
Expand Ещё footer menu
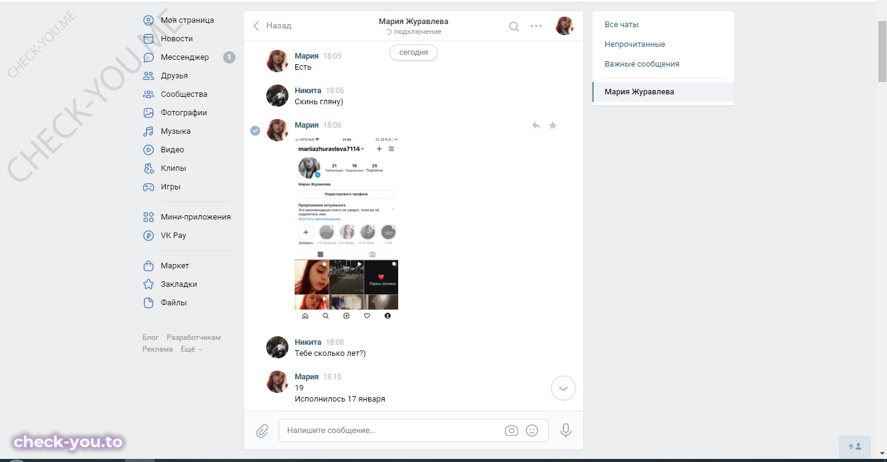coord(192,349)
